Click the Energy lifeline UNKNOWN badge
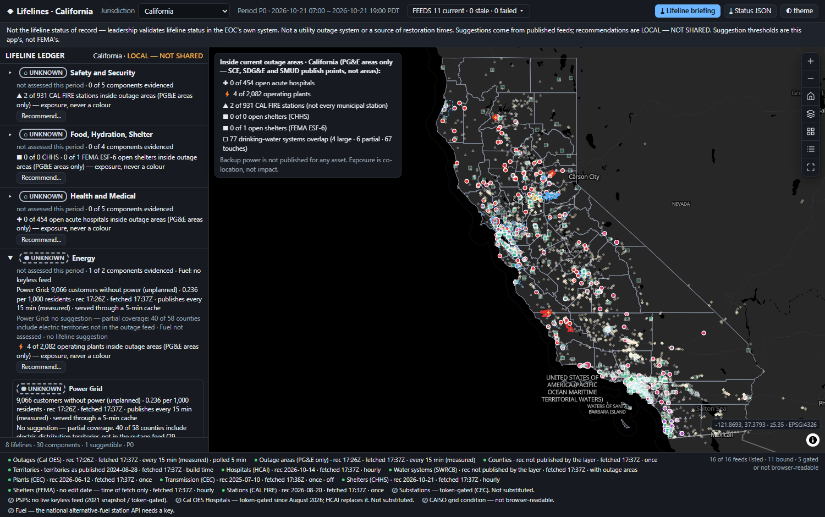 pos(44,258)
